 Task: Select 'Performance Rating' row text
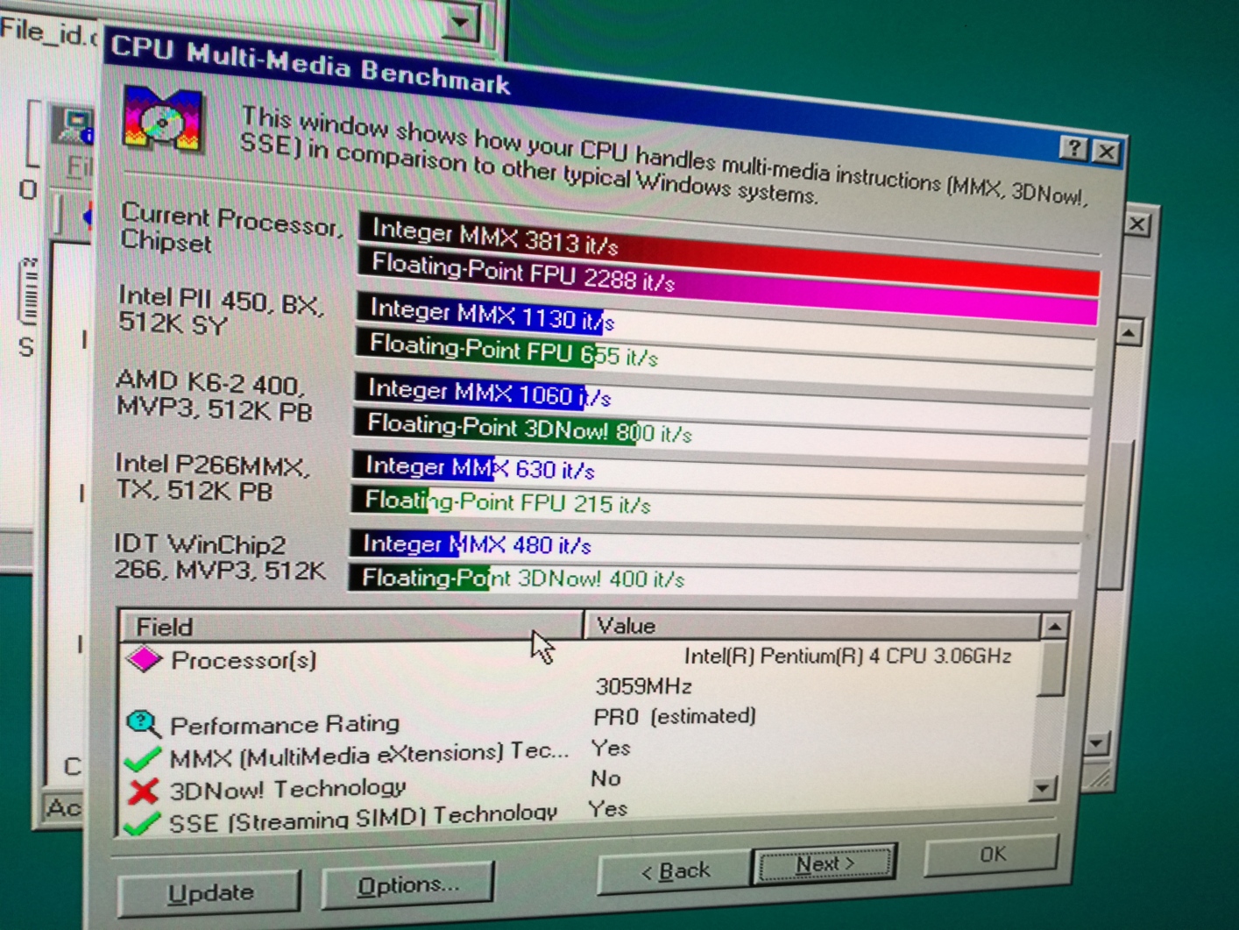[x=285, y=725]
